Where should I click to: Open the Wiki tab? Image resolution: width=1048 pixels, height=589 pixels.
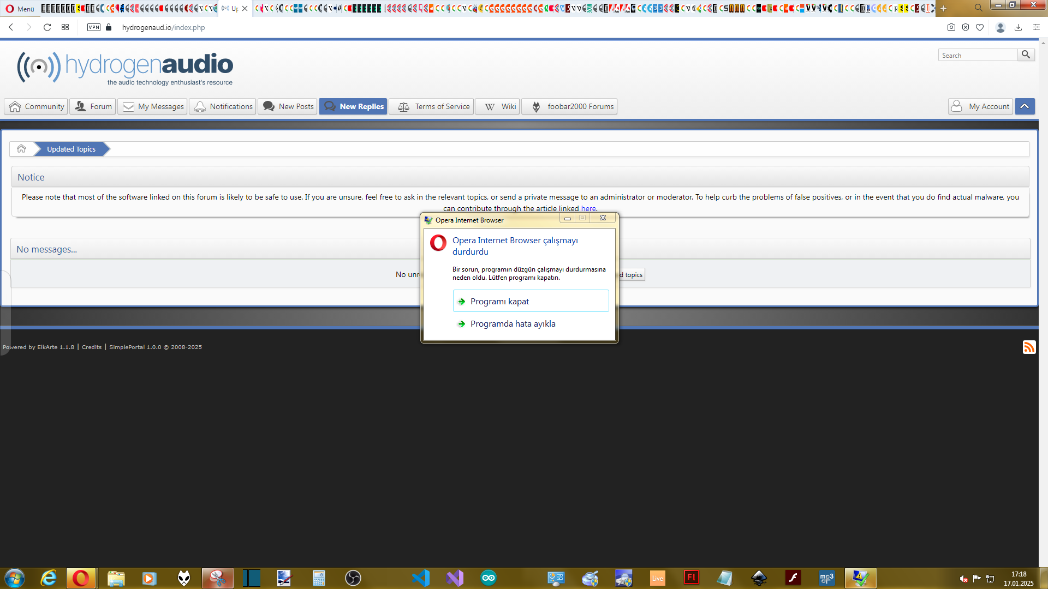[508, 106]
